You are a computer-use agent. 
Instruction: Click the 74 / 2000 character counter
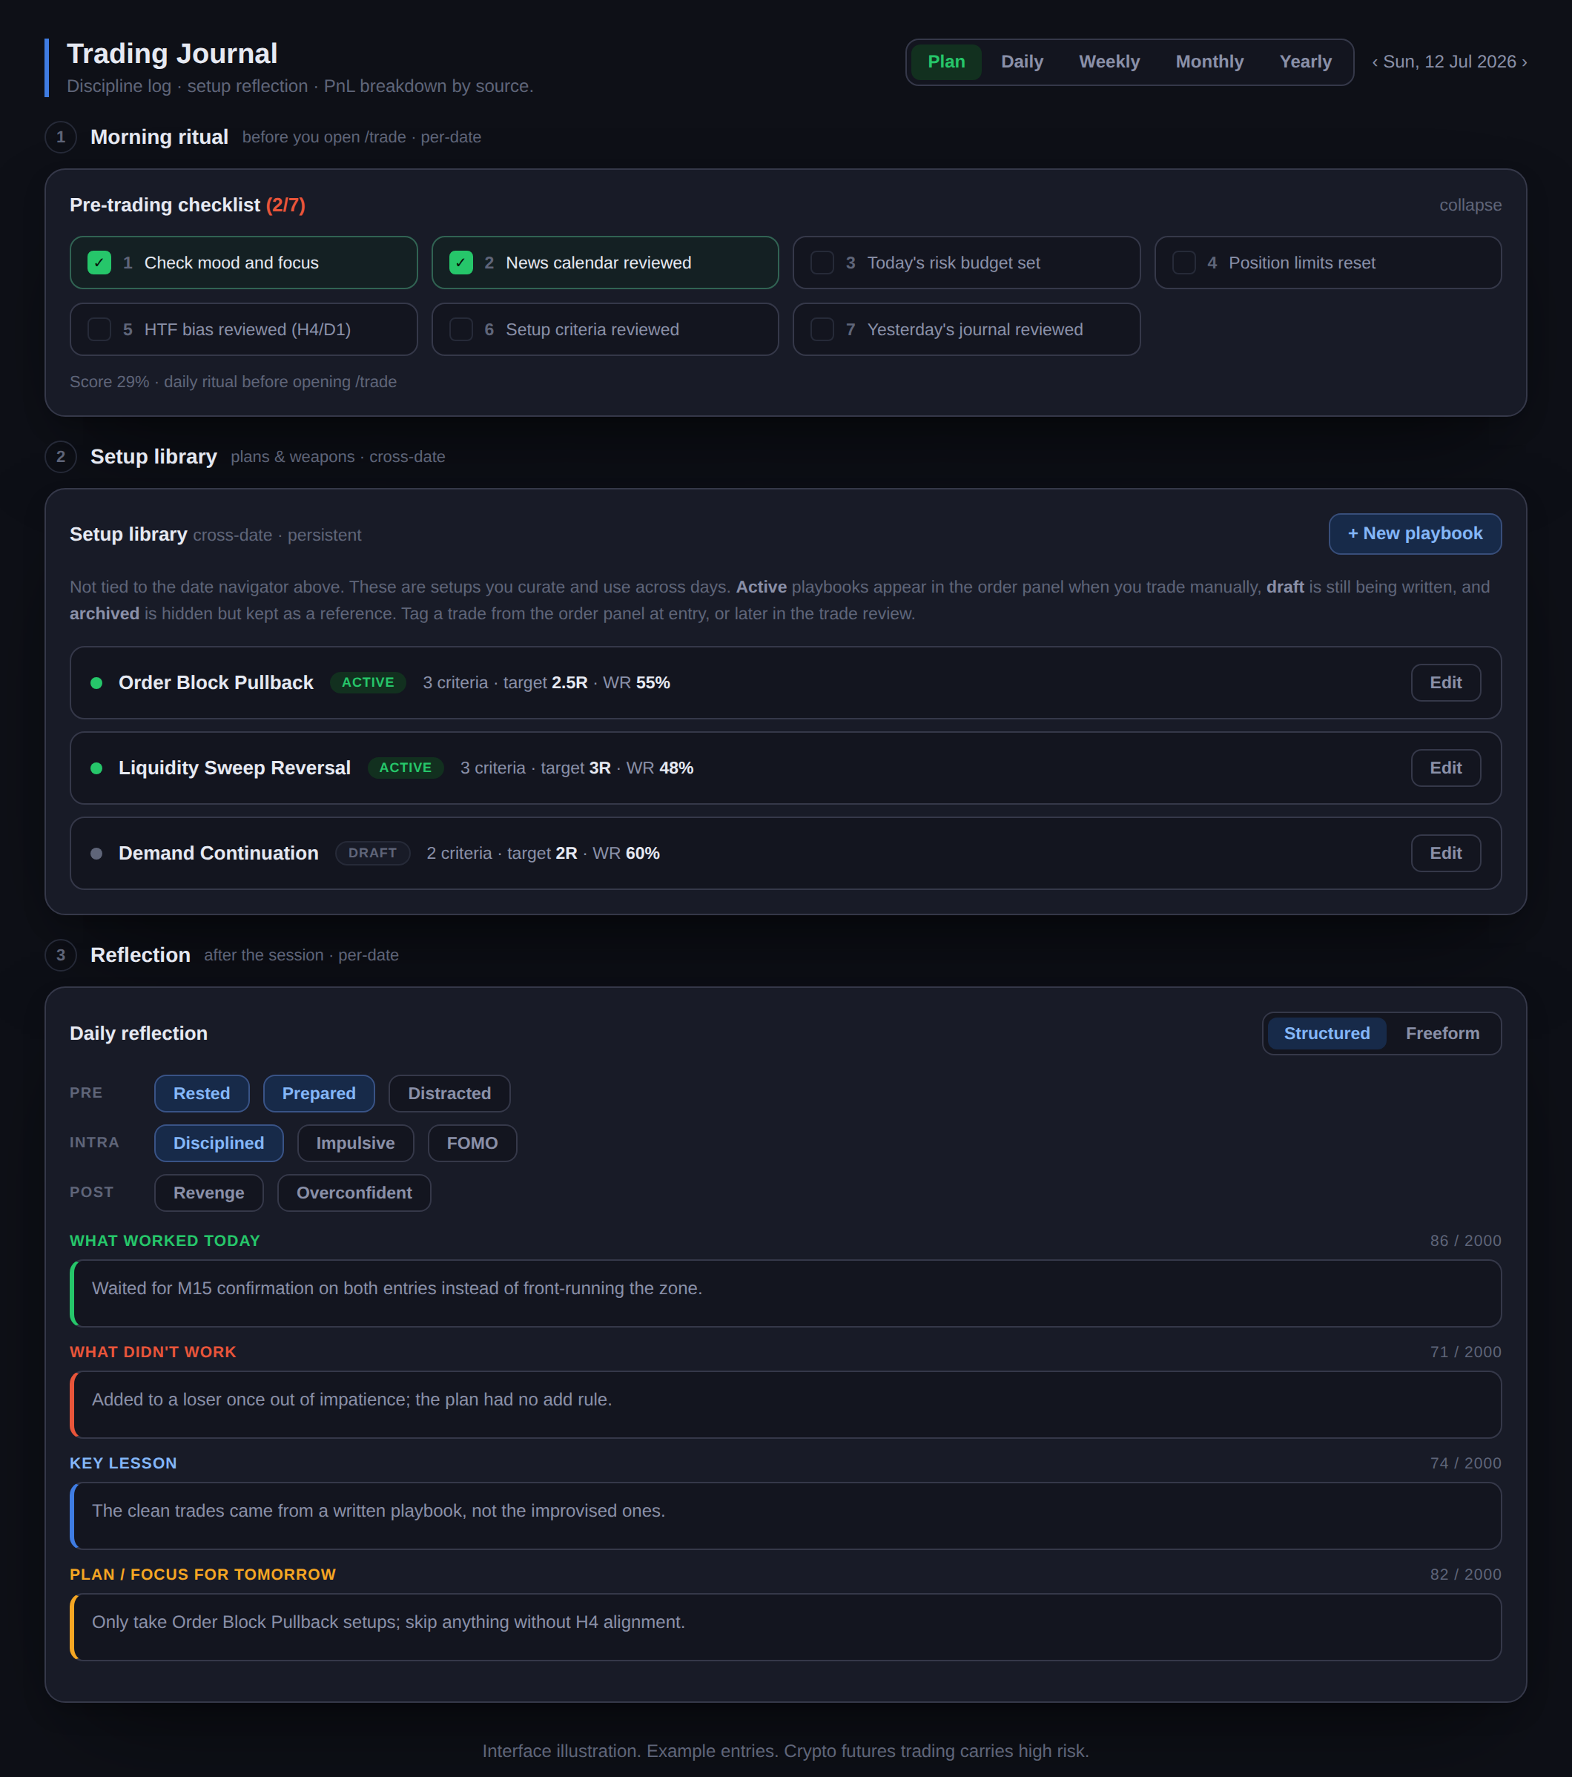coord(1465,1463)
